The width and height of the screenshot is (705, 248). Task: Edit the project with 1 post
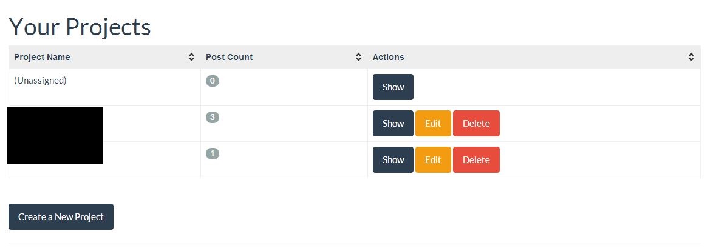click(433, 160)
